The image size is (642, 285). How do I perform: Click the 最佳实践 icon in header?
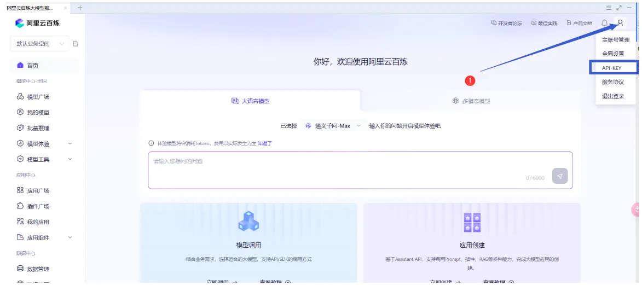[534, 23]
